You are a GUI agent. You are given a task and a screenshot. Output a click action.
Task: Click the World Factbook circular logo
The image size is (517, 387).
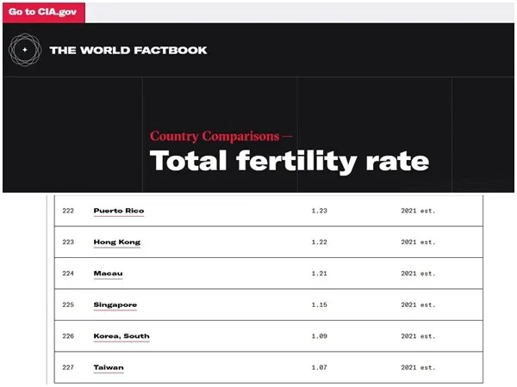pos(24,50)
